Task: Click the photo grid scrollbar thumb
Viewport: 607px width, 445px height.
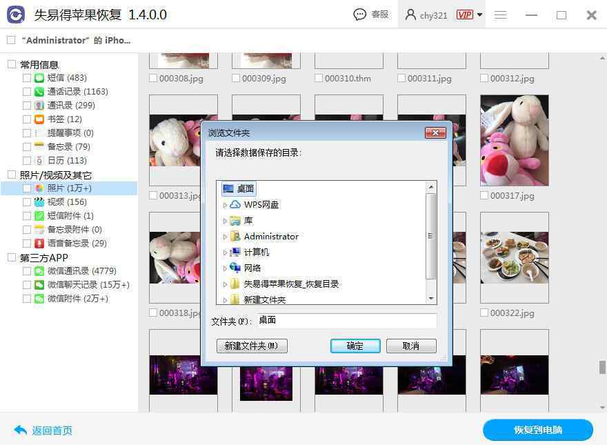Action: click(x=602, y=367)
